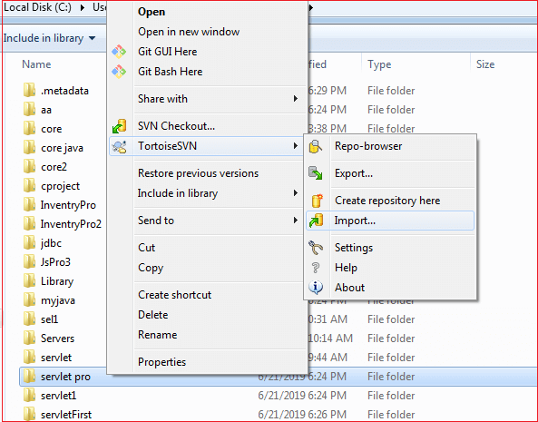Expand the Share with submenu arrow
This screenshot has width=538, height=422.
tap(296, 99)
